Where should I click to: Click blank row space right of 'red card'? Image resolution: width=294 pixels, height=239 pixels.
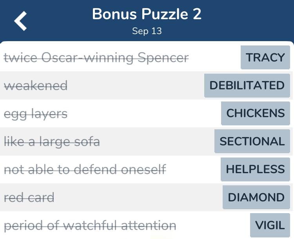(x=137, y=197)
